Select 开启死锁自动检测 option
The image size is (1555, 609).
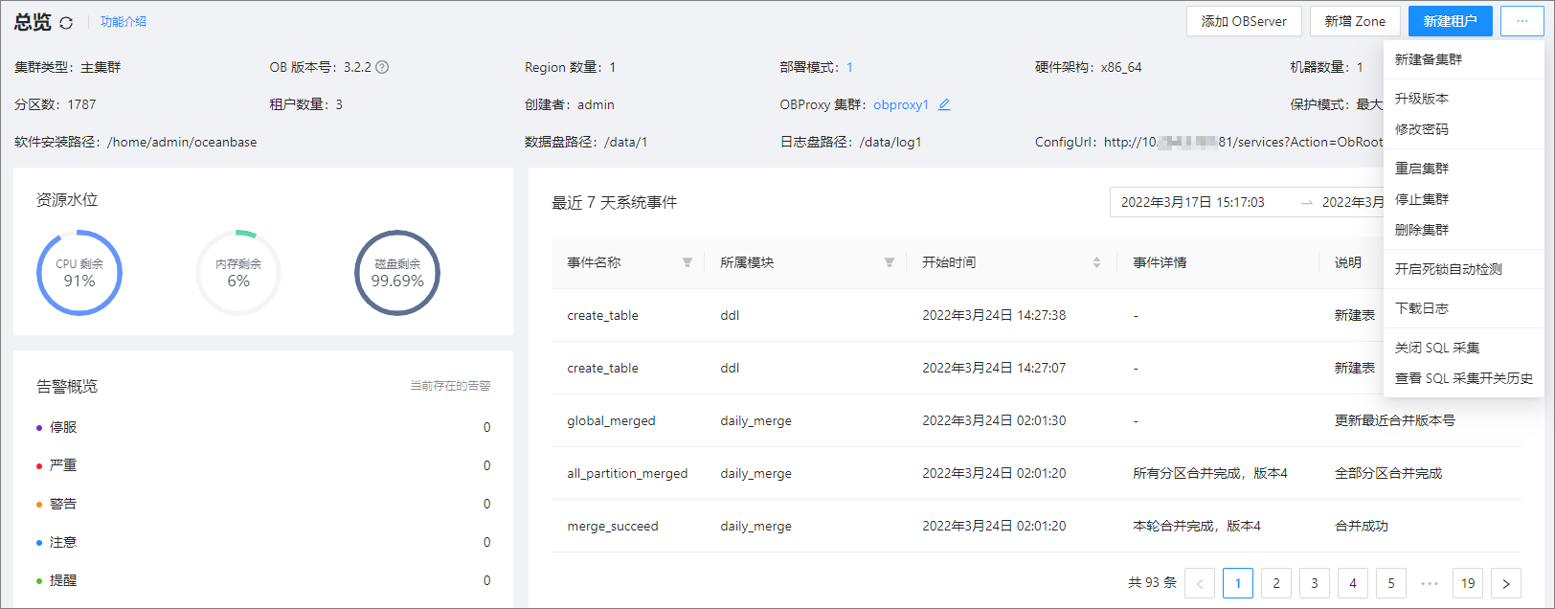click(x=1463, y=269)
